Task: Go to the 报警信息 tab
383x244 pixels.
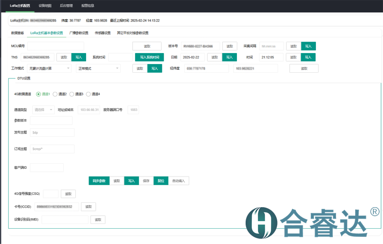Action: pos(88,6)
